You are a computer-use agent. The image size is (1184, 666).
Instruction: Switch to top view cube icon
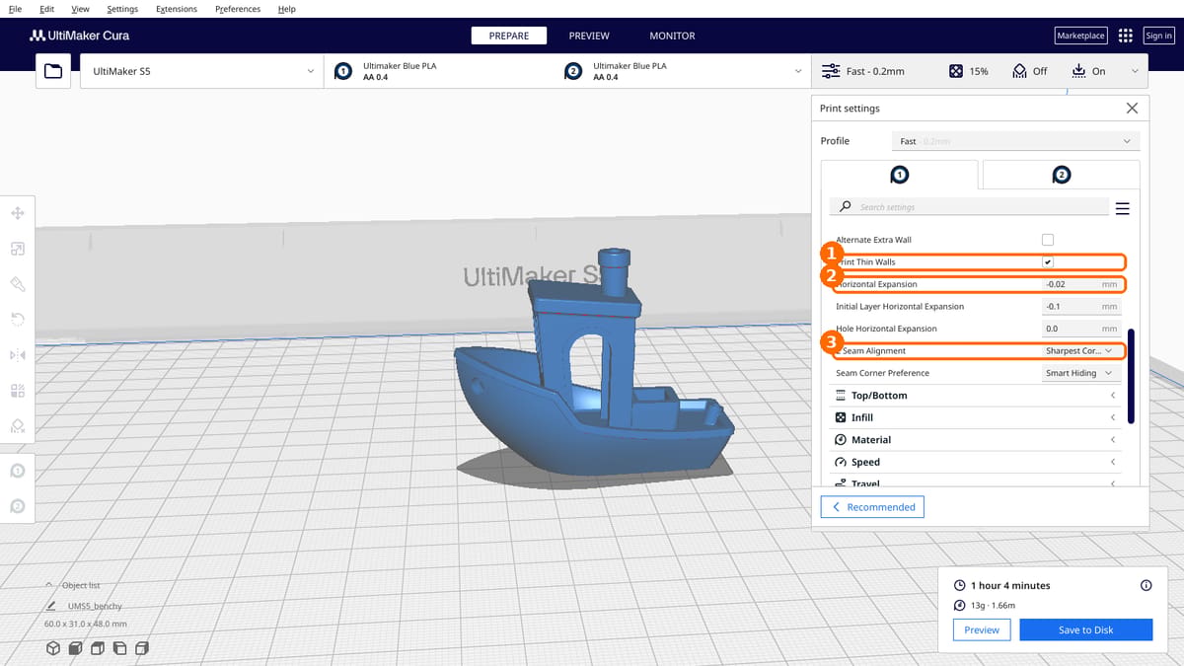click(98, 648)
